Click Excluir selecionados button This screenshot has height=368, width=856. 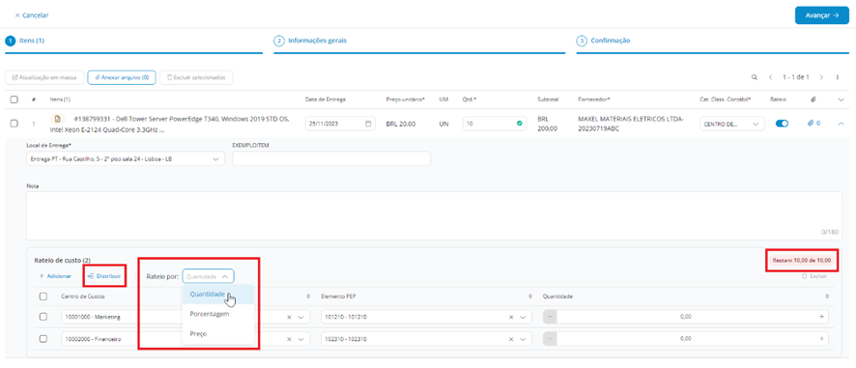196,77
